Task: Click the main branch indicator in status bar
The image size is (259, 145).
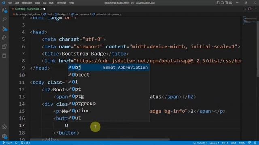Action: tap(7, 143)
